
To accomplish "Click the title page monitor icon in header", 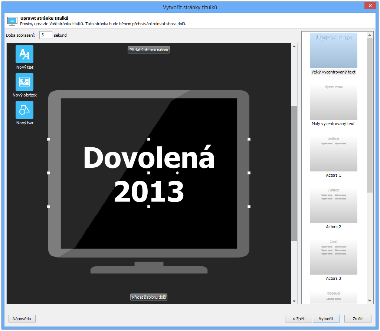I will [x=12, y=21].
